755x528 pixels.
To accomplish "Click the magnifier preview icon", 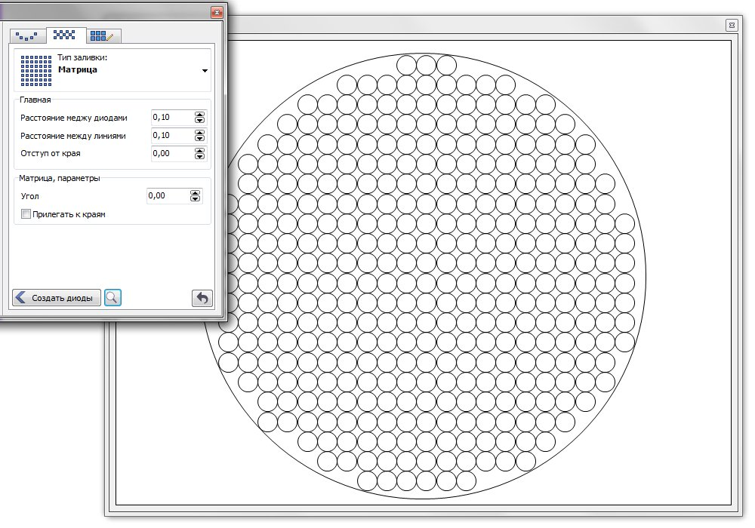I will click(112, 298).
